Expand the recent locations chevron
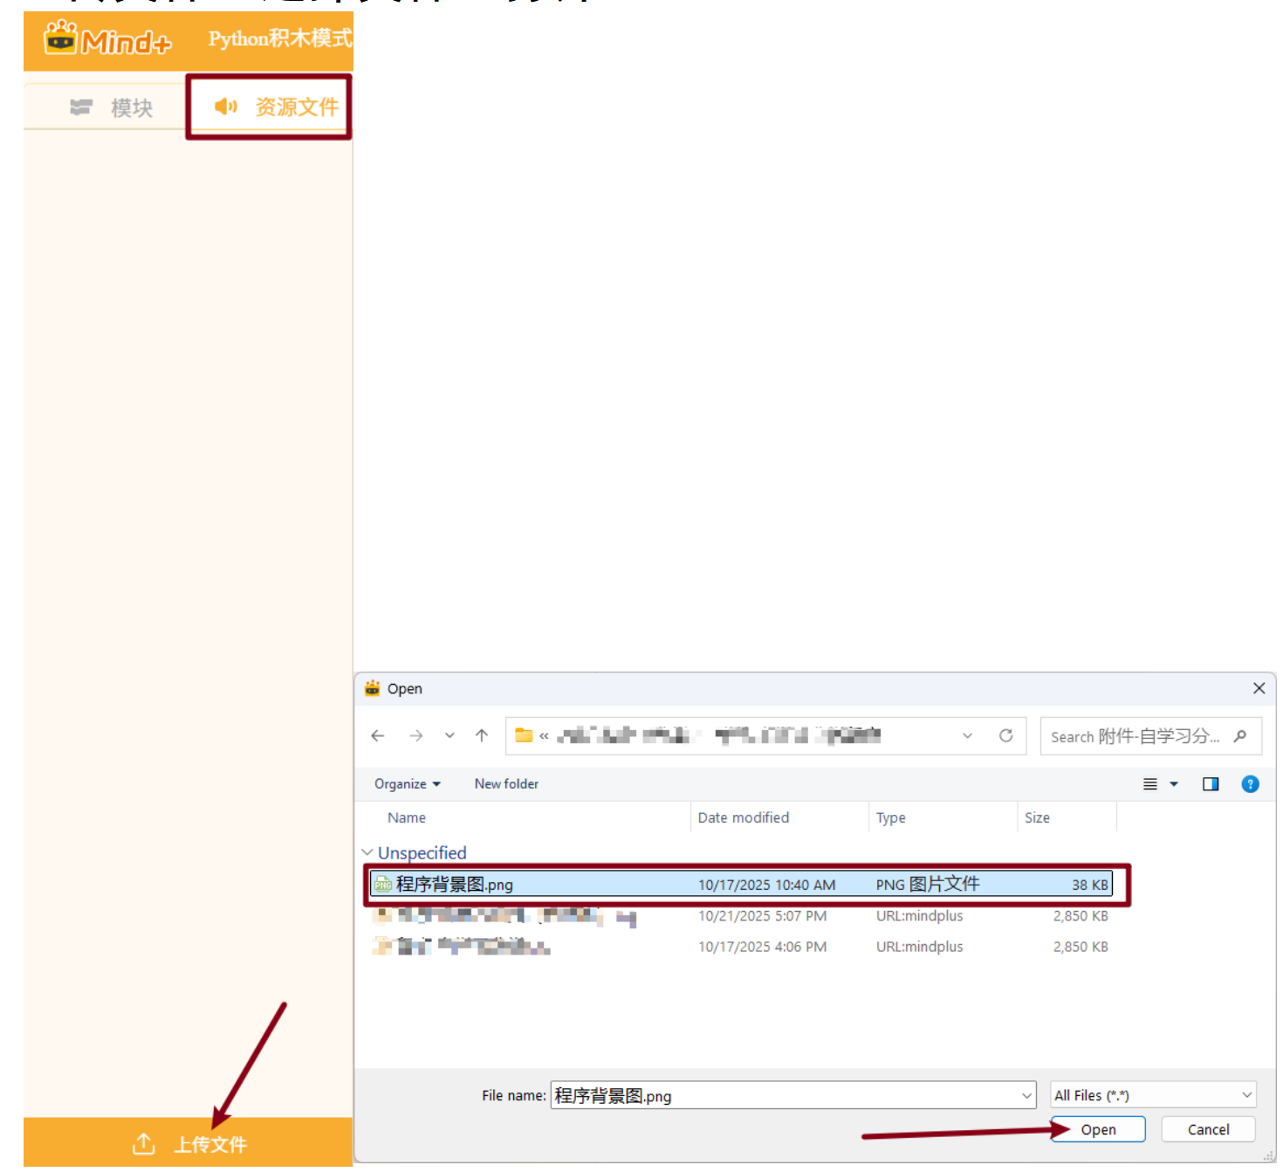The image size is (1283, 1172). [x=449, y=736]
